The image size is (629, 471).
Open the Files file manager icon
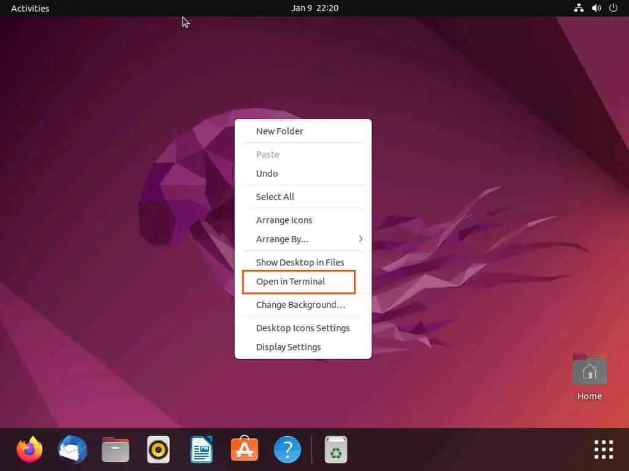(115, 449)
